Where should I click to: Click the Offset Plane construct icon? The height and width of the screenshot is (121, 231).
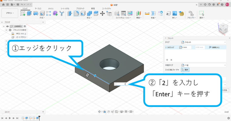pyautogui.click(x=138, y=14)
